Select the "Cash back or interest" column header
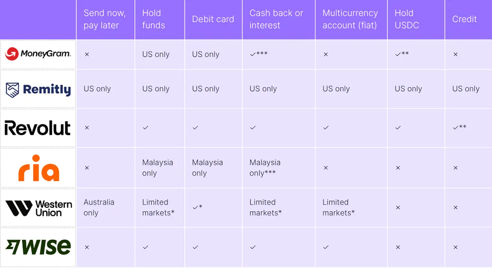Image resolution: width=492 pixels, height=274 pixels. (x=276, y=19)
